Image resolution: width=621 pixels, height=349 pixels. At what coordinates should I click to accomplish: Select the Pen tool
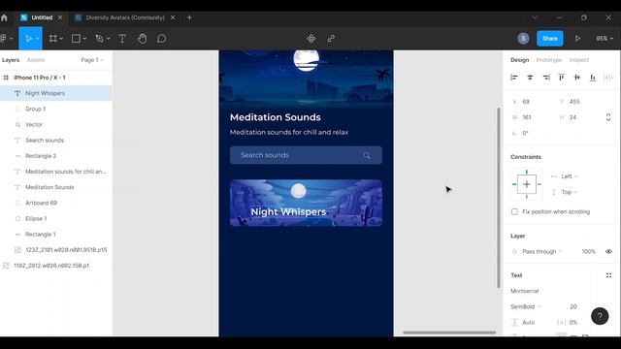99,39
